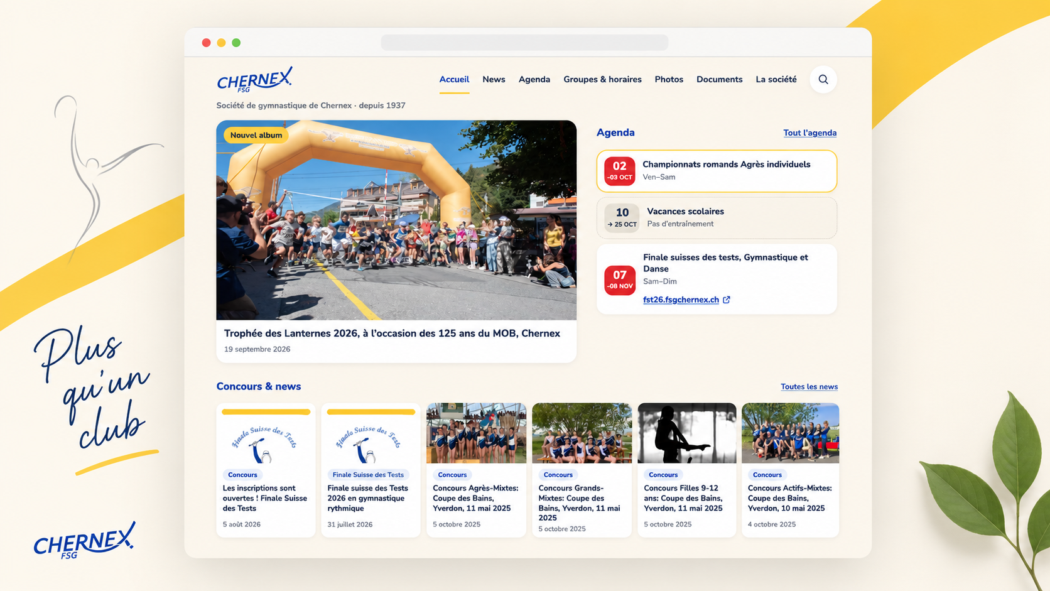The height and width of the screenshot is (591, 1050).
Task: Click the Nouvel album badge
Action: point(256,135)
